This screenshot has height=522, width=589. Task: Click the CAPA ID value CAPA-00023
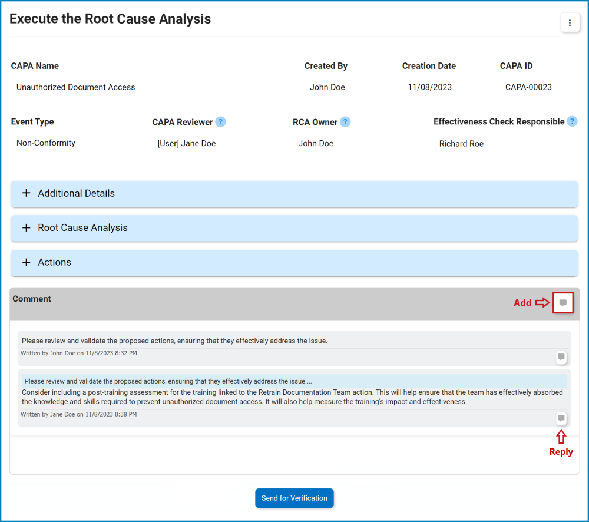[528, 87]
